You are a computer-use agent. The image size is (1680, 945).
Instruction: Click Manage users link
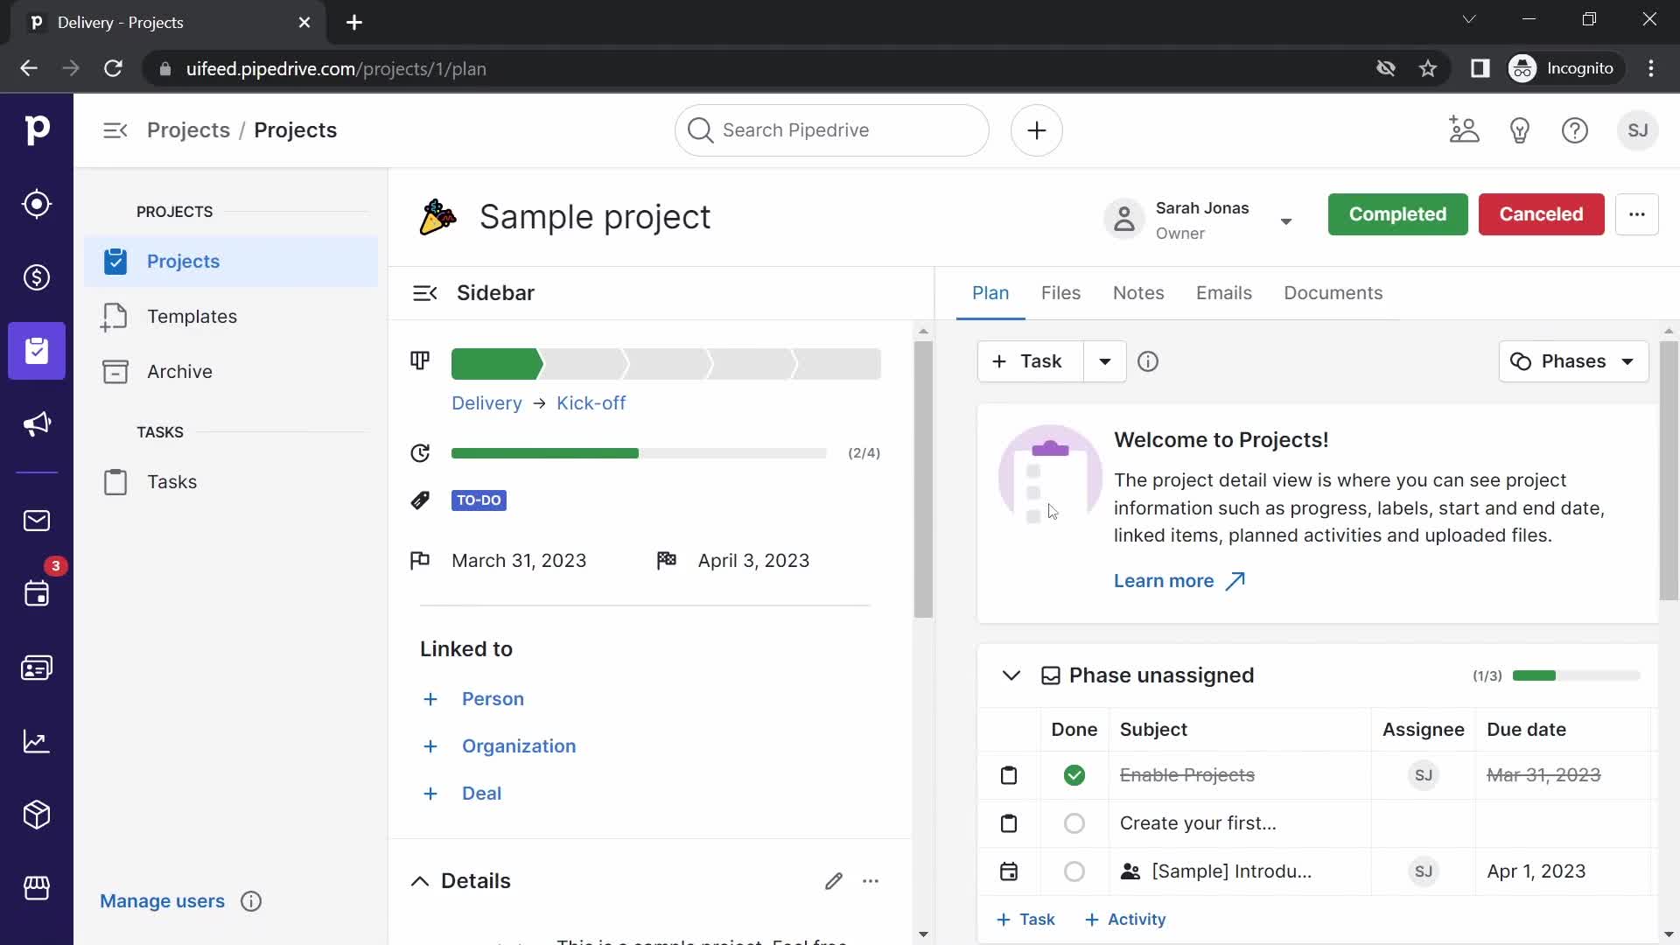point(162,901)
